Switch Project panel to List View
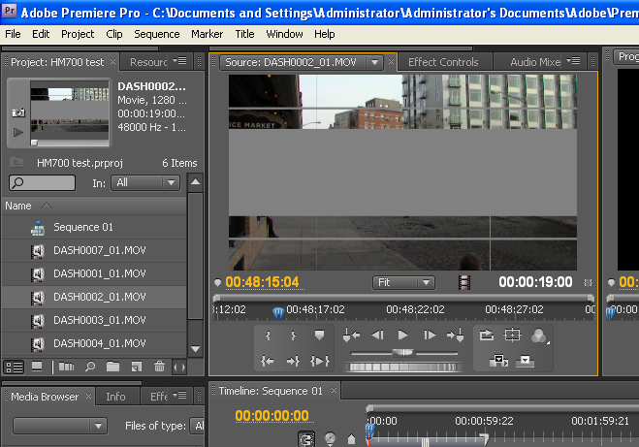This screenshot has width=639, height=447. (14, 367)
